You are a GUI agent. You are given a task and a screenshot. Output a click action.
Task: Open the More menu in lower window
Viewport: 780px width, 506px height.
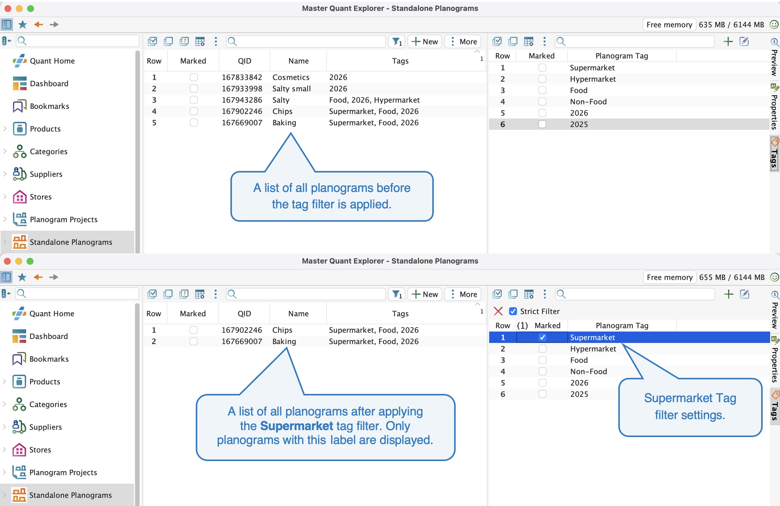(x=463, y=294)
